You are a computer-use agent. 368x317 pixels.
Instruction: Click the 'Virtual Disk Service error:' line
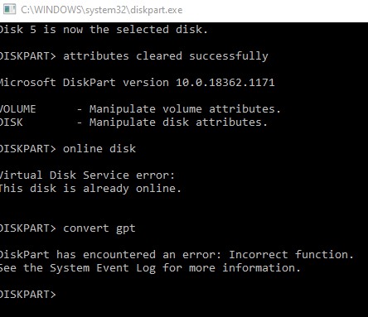point(87,175)
